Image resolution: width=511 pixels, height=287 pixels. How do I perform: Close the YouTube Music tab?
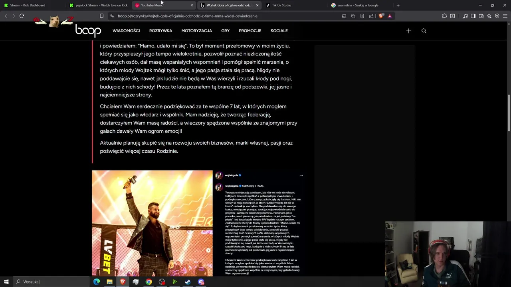(192, 5)
